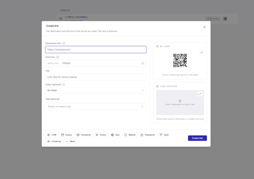The height and width of the screenshot is (179, 254).
Task: Toggle the Select all checkbox in background
Action: point(57,10)
